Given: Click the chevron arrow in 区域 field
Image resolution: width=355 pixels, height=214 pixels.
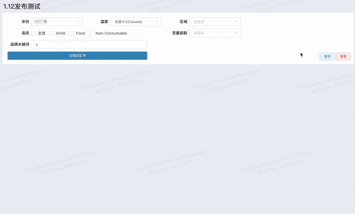Looking at the screenshot, I should [236, 22].
